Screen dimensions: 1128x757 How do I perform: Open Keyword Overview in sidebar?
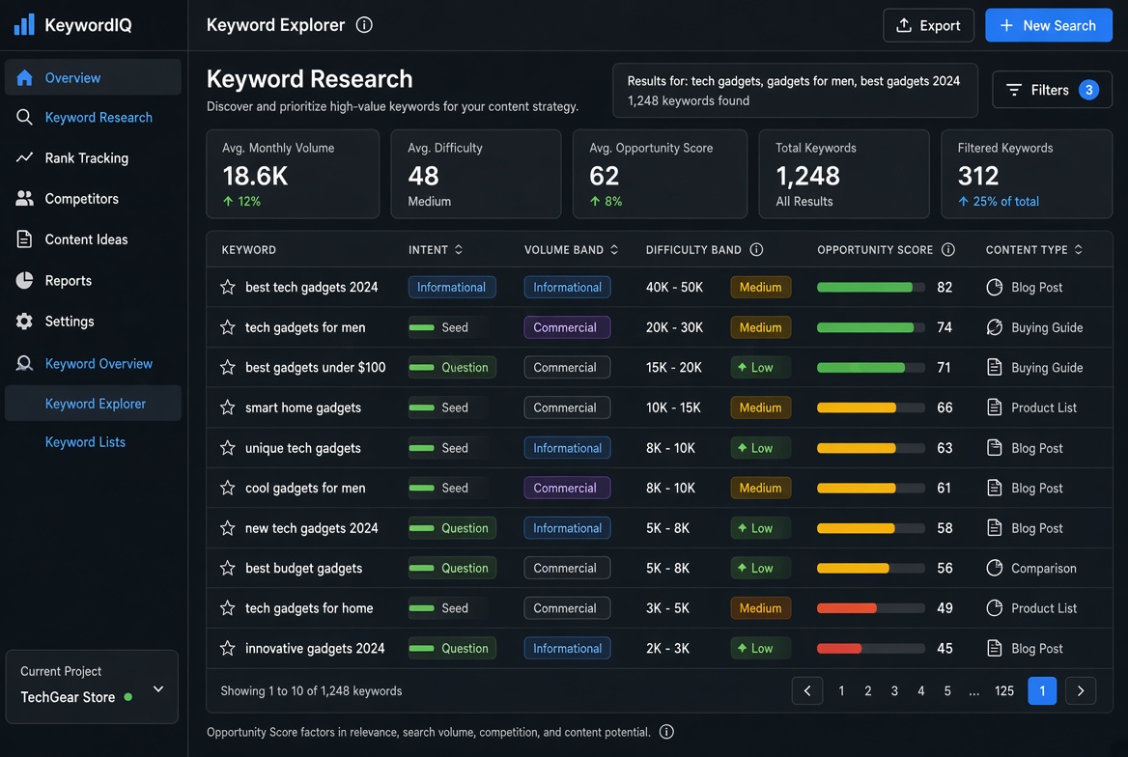[x=93, y=363]
